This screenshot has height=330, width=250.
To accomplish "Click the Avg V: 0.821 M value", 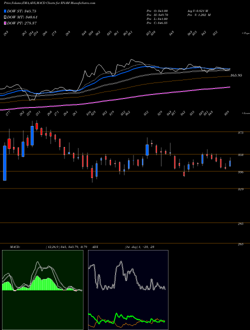I will (197, 11).
